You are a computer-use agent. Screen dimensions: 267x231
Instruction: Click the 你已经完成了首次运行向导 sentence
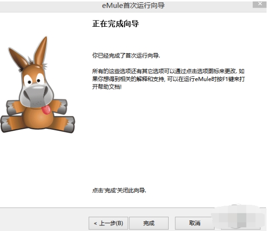point(126,55)
